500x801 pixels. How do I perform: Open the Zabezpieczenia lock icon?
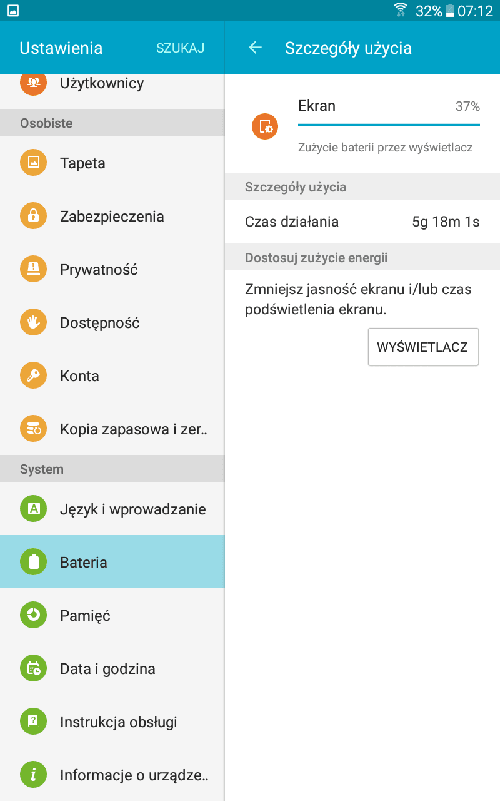34,216
